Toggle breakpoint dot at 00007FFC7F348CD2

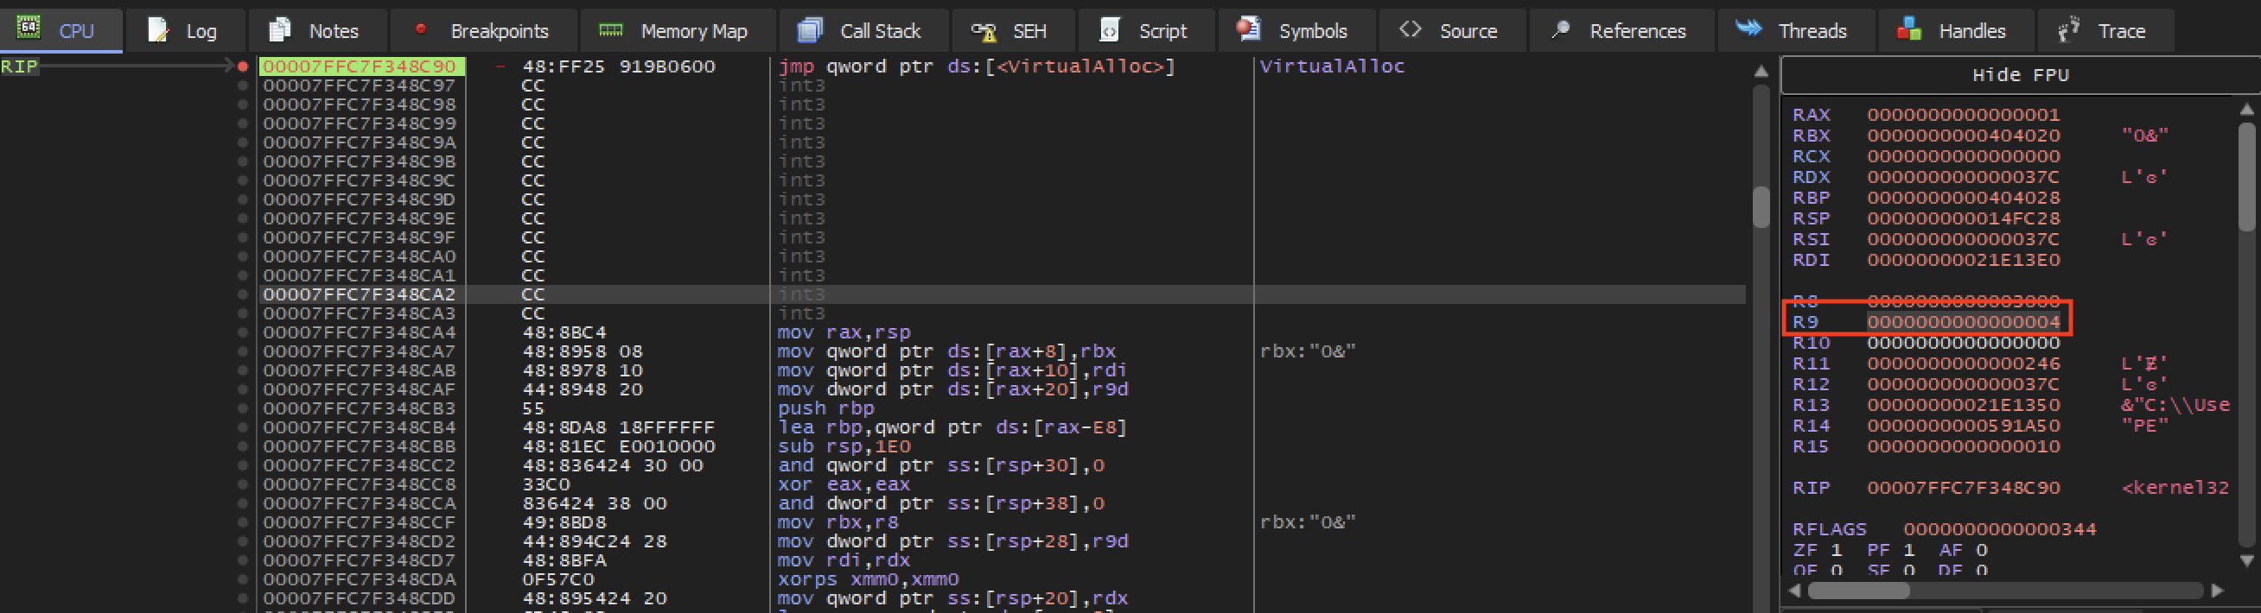[242, 542]
